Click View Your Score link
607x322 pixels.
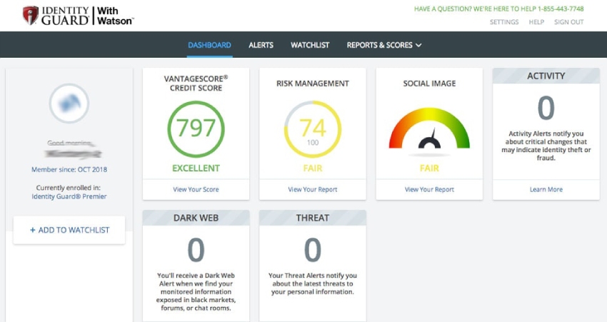click(196, 189)
